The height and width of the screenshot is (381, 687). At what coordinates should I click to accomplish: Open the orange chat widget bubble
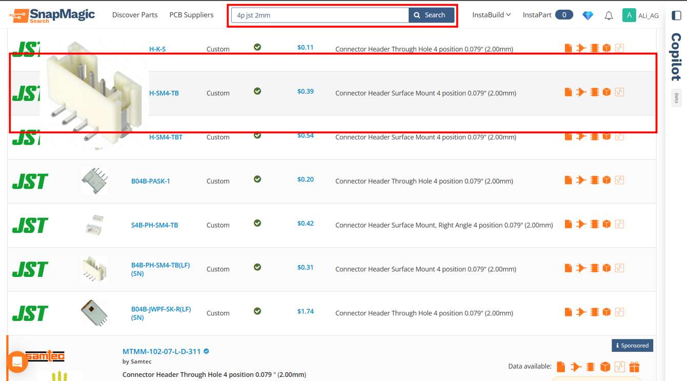tap(17, 363)
